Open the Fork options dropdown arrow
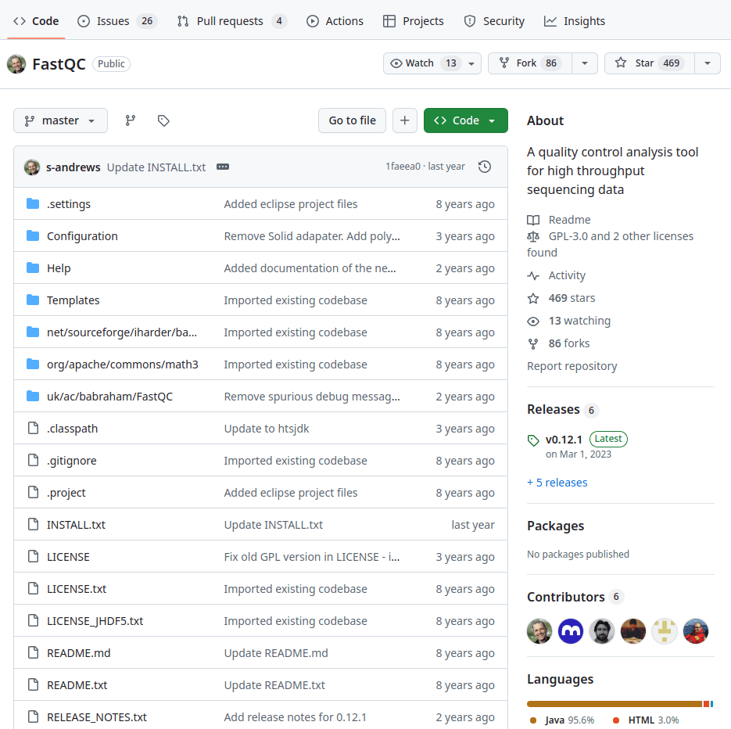The image size is (731, 729). pyautogui.click(x=585, y=63)
